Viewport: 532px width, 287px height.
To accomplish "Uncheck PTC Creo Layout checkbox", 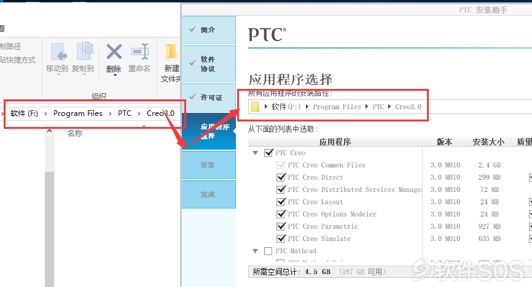I will click(281, 202).
